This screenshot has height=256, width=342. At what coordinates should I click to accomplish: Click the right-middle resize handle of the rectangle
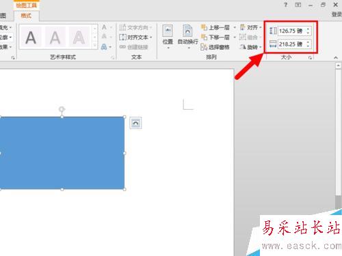124,153
